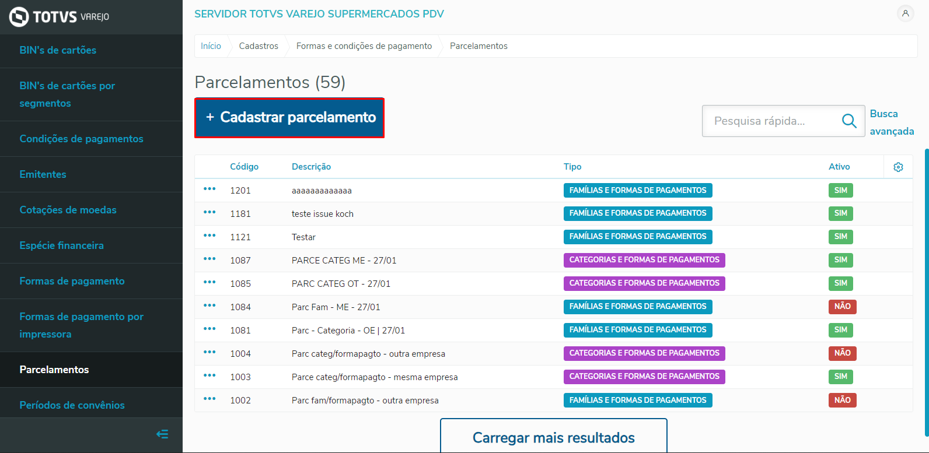Click 'Parce categ/formapagto - mesma empresa'
This screenshot has height=453, width=929.
pos(375,377)
